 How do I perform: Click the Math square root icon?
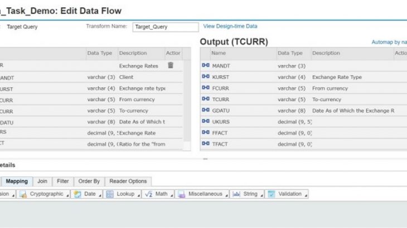(x=148, y=194)
